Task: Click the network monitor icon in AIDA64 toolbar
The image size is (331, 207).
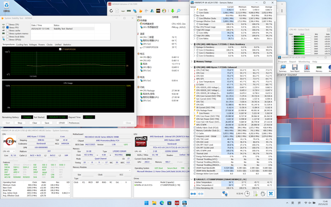Action: [134, 11]
